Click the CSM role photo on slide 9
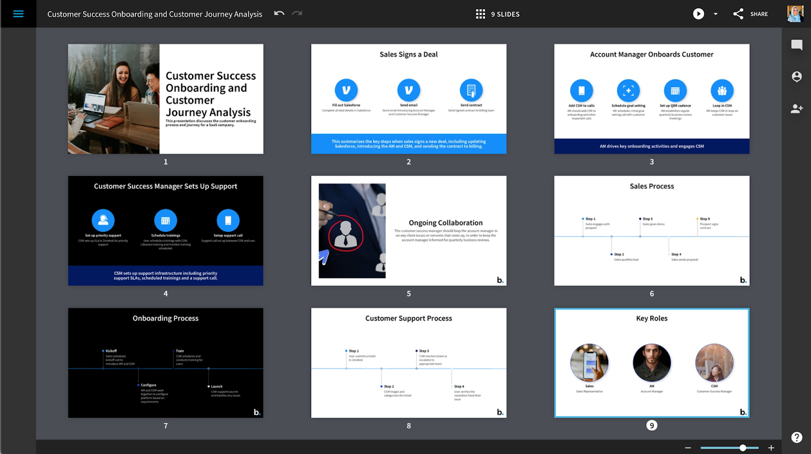Viewport: 811px width, 454px height. tap(714, 363)
